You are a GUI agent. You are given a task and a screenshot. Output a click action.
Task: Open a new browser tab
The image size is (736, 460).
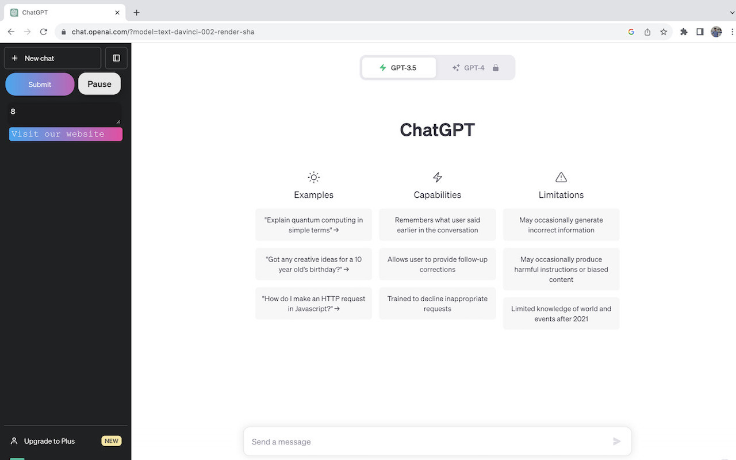136,12
